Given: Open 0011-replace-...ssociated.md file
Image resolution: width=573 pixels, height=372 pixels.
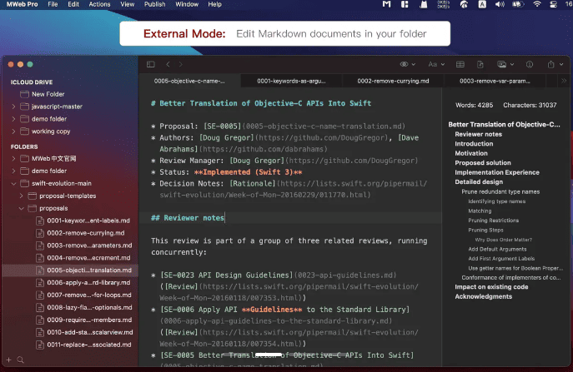Looking at the screenshot, I should (88, 345).
